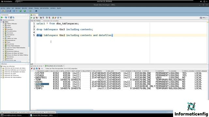
Task: Click the print icon in results toolbar
Action: (34, 69)
